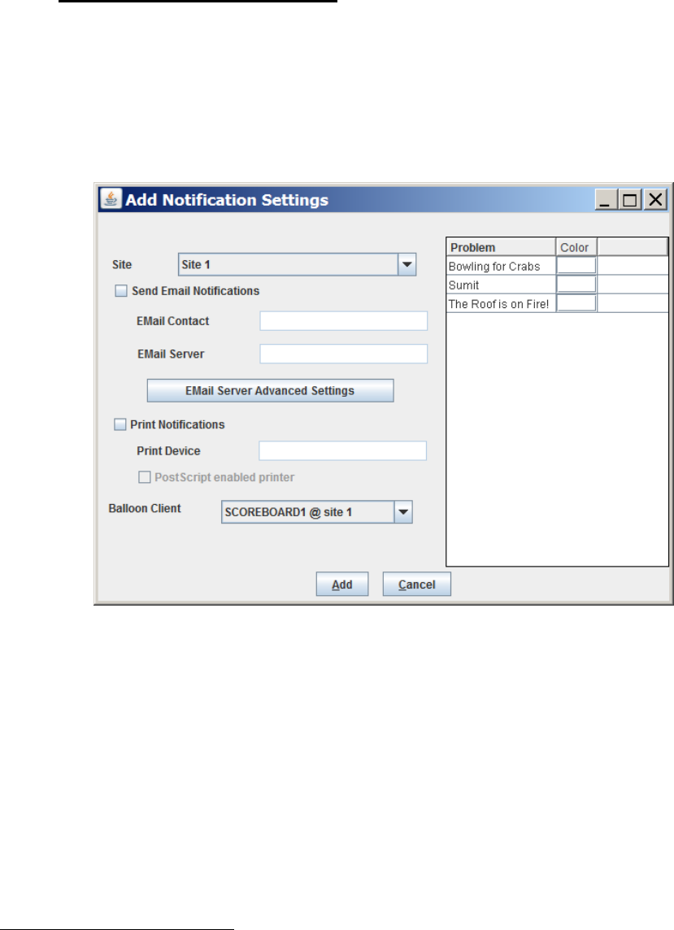Screen dimensions: 674x930
Task: Select the Sumit problem name
Action: [x=463, y=285]
